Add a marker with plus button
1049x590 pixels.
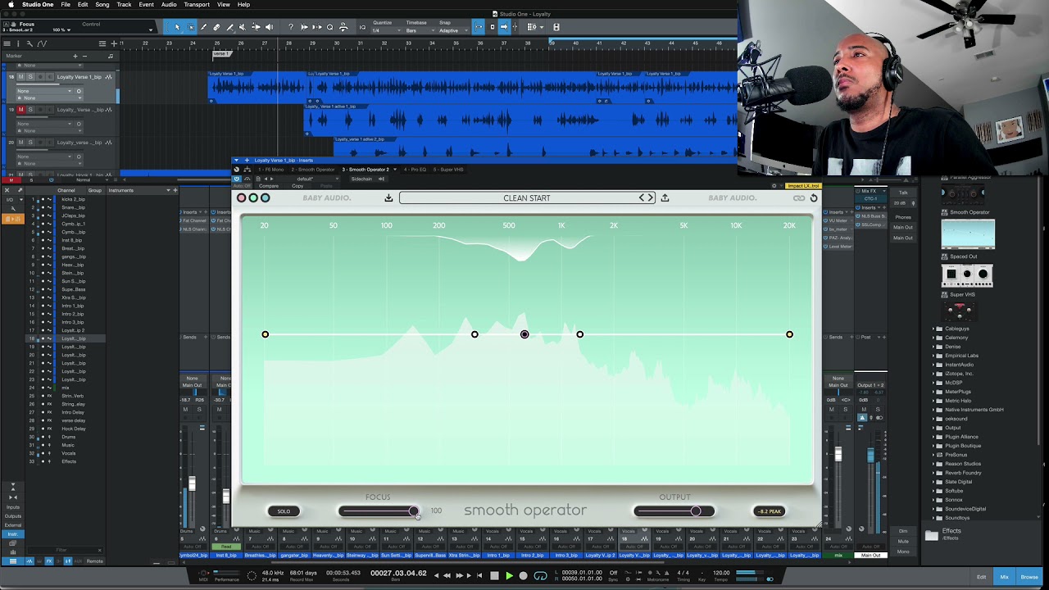tap(75, 57)
